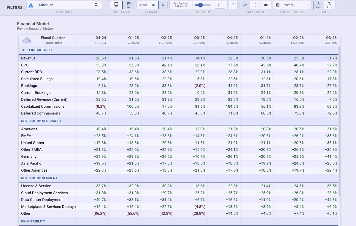
Task: Toggle SBC included option
Action: (x=318, y=5)
